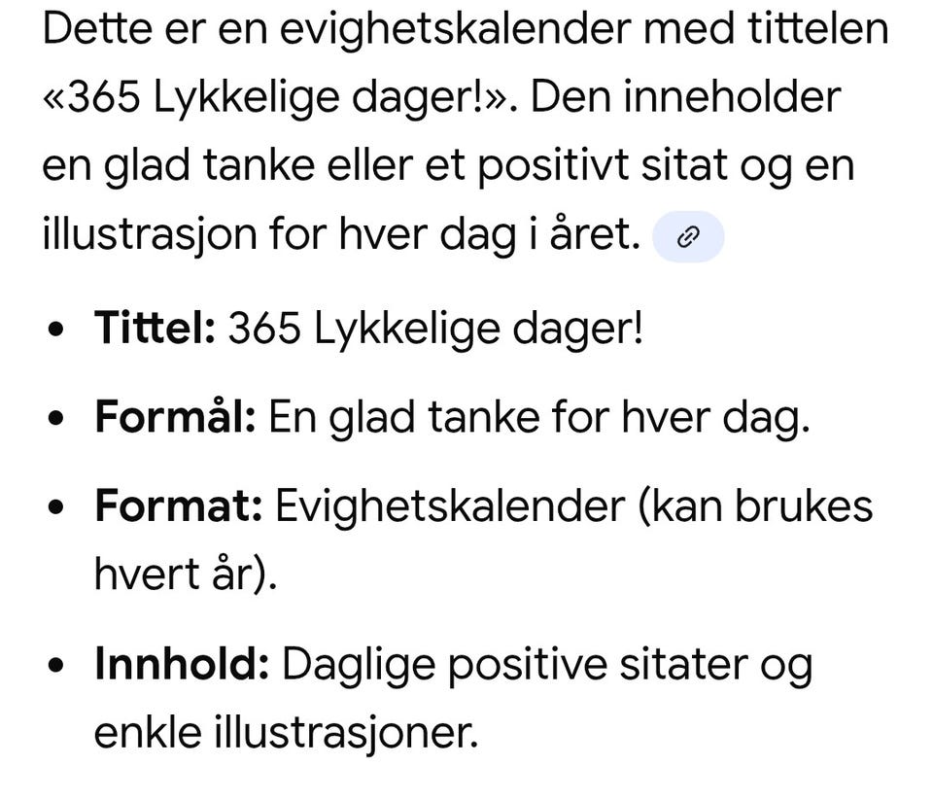Viewport: 933px width, 800px height.
Task: Click "365 Lykkelige dager!" in the Tittel bullet
Action: pyautogui.click(x=435, y=330)
